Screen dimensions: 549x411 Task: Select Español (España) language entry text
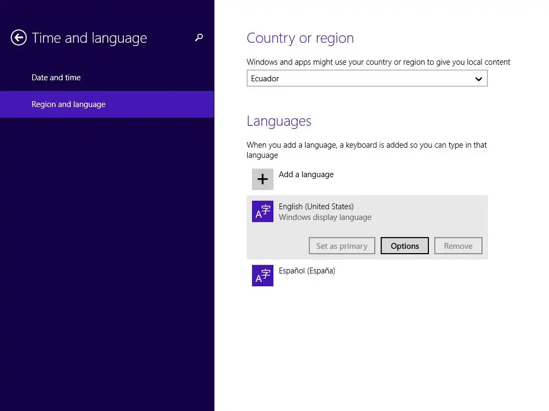pyautogui.click(x=307, y=271)
